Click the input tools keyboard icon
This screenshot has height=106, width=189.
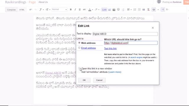154,10
